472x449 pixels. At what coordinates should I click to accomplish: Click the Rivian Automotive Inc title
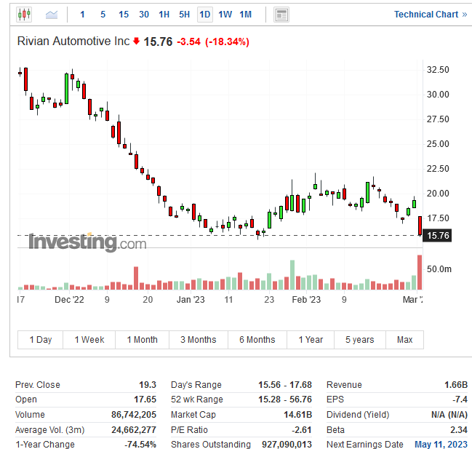click(x=73, y=41)
